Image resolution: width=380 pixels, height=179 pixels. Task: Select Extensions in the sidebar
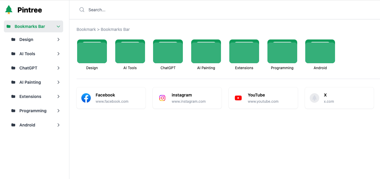[x=30, y=96]
